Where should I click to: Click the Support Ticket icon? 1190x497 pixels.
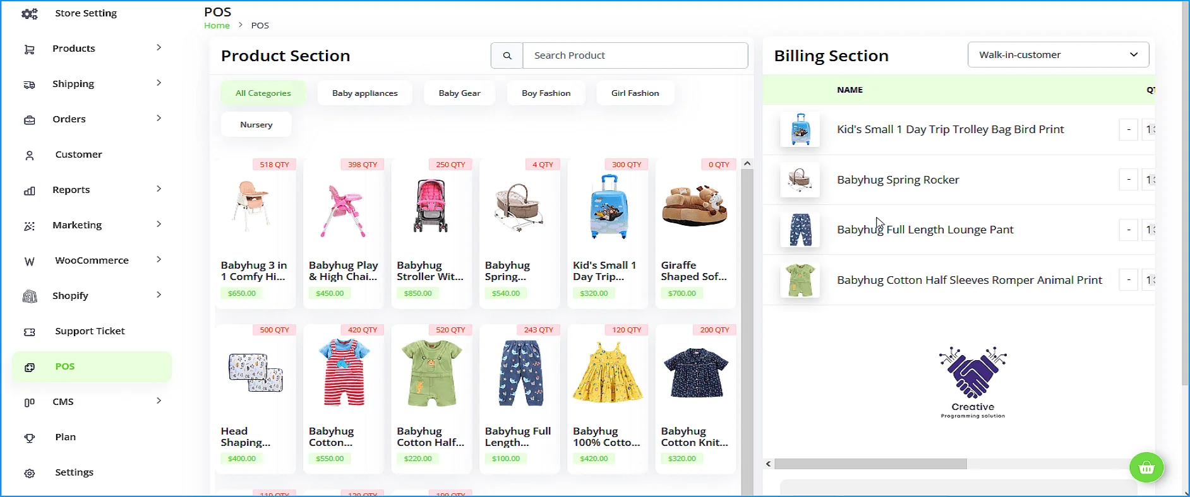pos(29,332)
